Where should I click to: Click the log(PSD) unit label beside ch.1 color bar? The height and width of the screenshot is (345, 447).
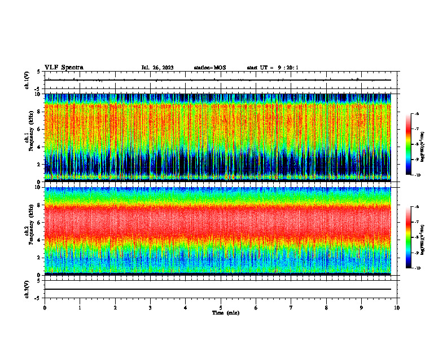coord(423,147)
